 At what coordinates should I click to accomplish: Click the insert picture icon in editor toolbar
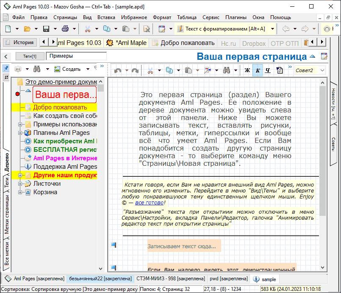pos(208,70)
